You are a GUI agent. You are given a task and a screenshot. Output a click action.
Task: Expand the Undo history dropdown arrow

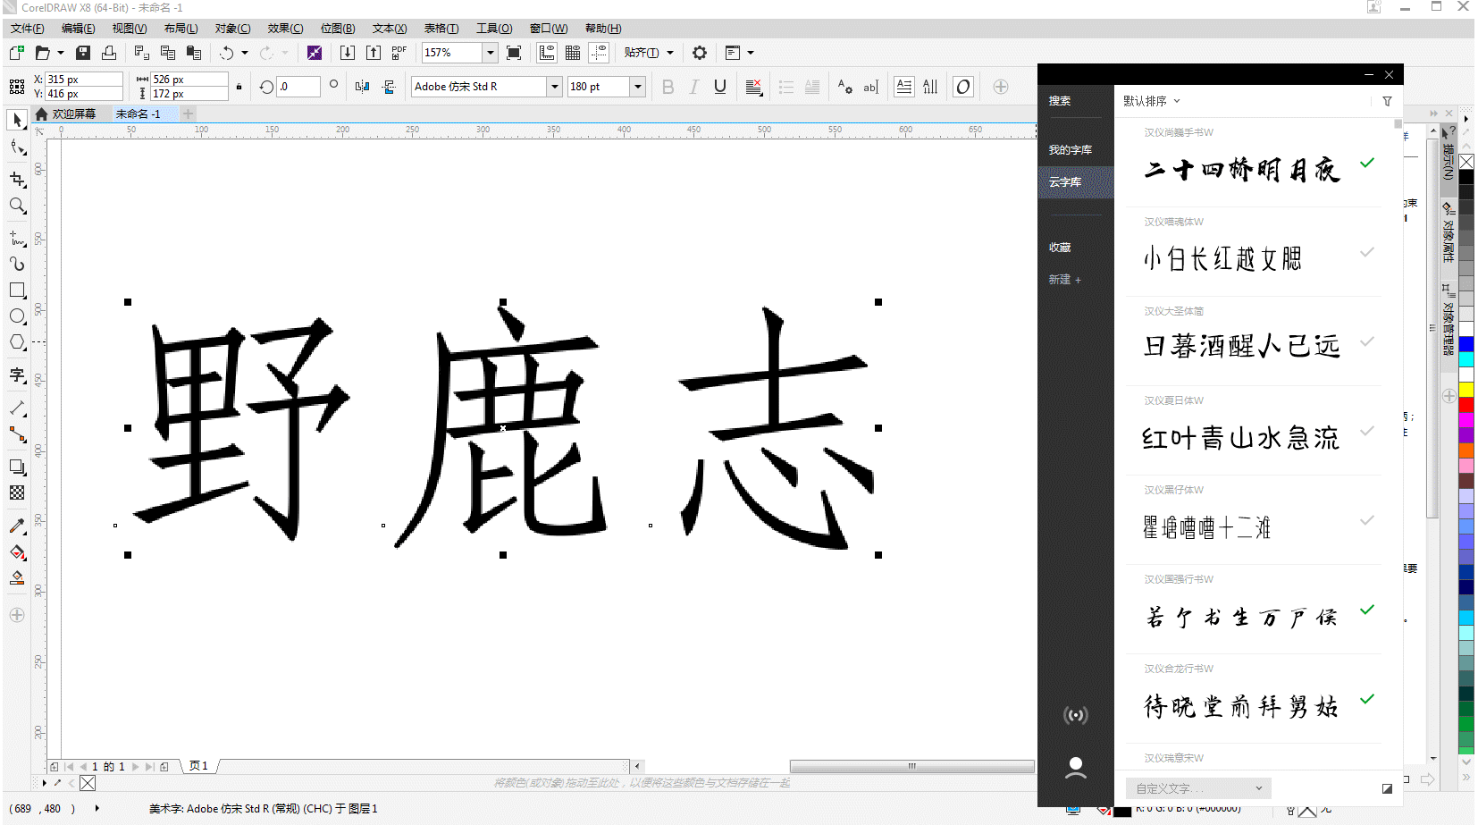(x=245, y=53)
